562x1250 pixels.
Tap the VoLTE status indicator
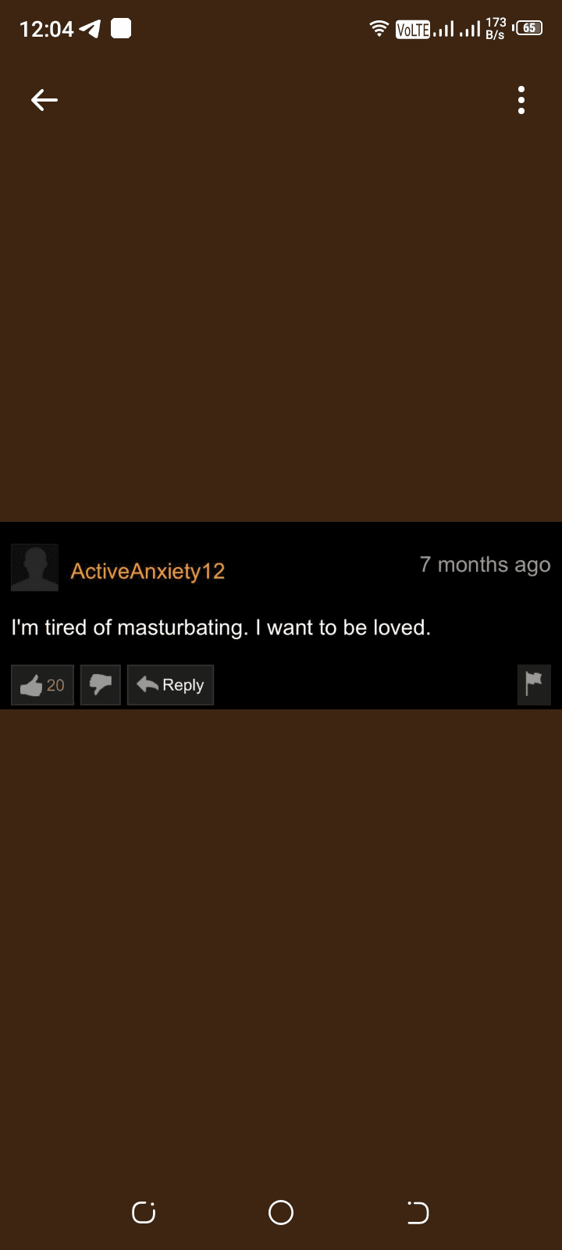[x=413, y=30]
